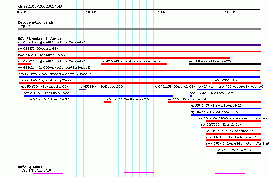The width and height of the screenshot is (269, 177).
Task: Open nsv4274024 gnomAD variant label
Action: pyautogui.click(x=230, y=87)
